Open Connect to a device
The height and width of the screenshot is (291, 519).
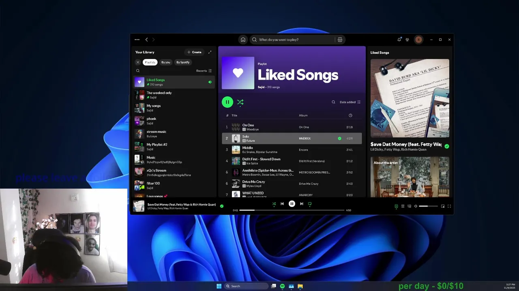(409, 206)
